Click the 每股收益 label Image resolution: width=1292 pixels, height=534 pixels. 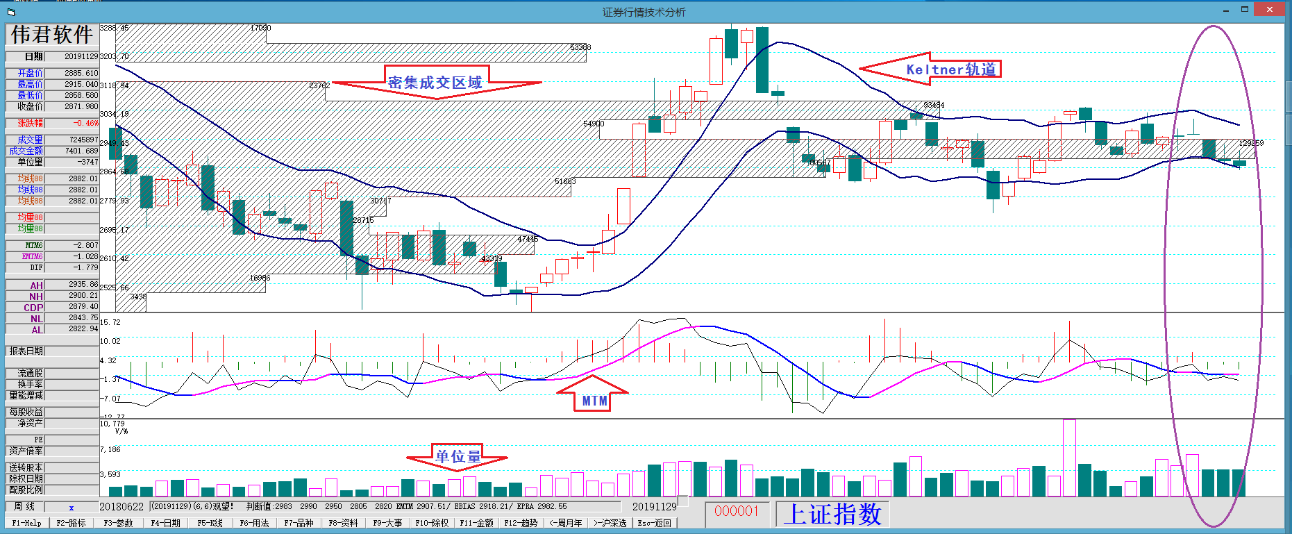[25, 412]
